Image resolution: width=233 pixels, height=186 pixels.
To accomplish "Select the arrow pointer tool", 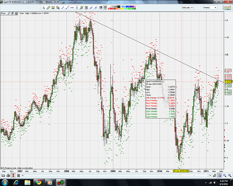I will click(44, 8).
